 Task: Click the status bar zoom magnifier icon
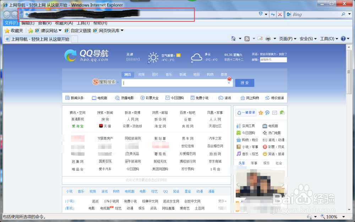tap(323, 217)
